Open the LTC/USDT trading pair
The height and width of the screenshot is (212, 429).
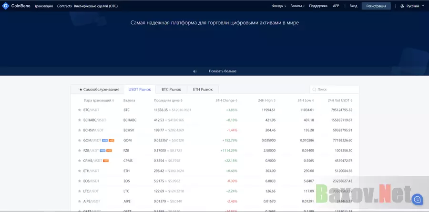click(91, 191)
